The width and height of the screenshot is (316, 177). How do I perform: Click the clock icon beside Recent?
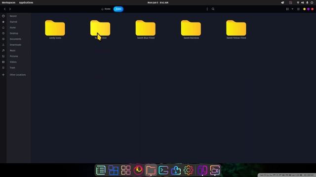(x=3, y=16)
